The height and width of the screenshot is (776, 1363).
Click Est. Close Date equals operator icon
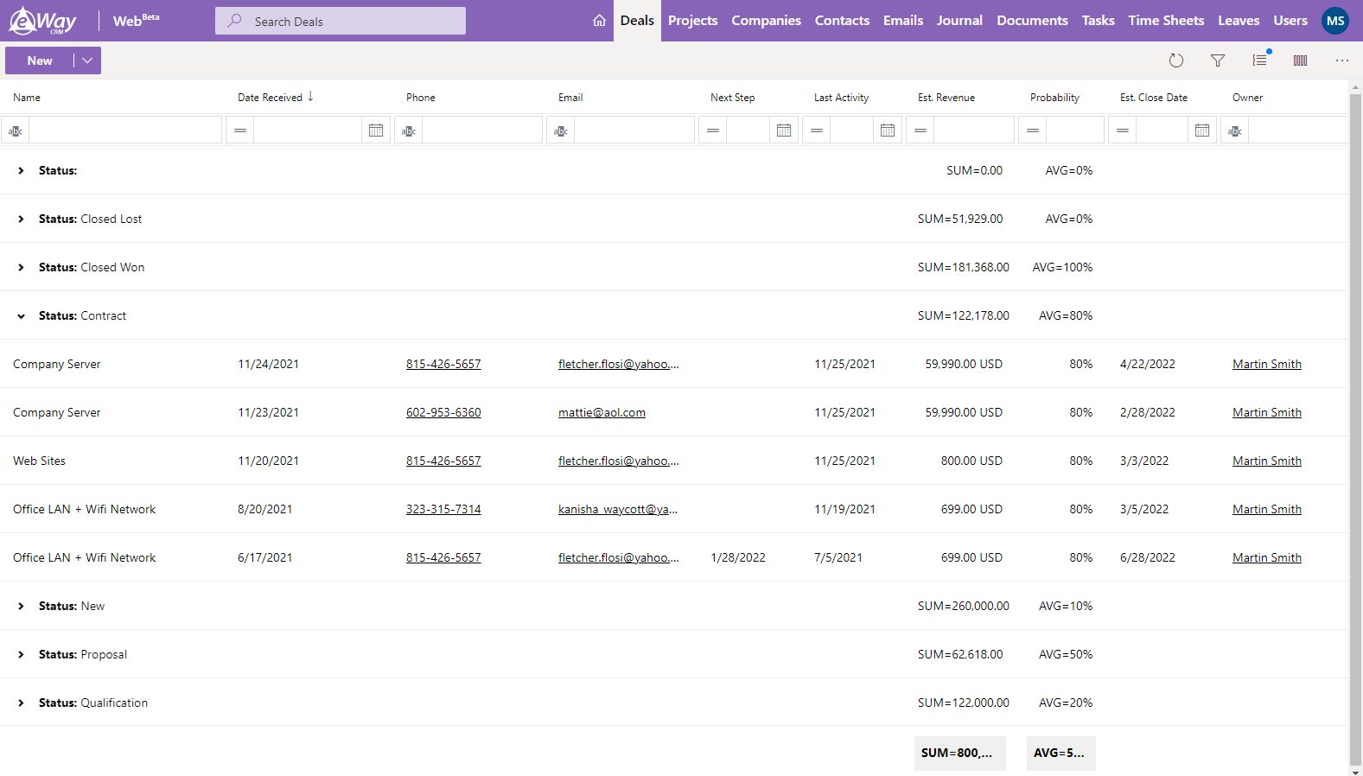tap(1123, 130)
